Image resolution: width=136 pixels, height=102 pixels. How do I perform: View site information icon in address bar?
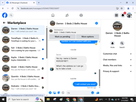[18, 8]
